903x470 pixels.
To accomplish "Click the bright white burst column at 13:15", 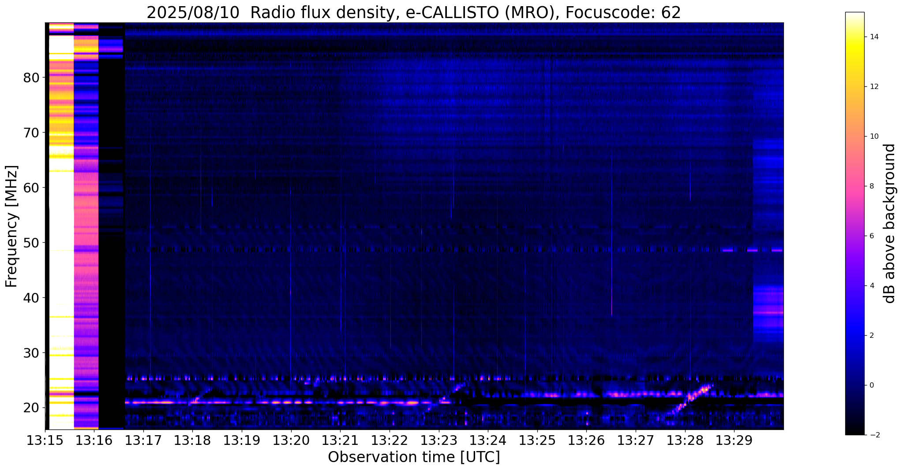I will pyautogui.click(x=61, y=226).
